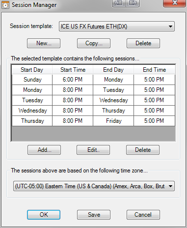Click the Cancel button
This screenshot has width=187, height=228.
pyautogui.click(x=143, y=215)
